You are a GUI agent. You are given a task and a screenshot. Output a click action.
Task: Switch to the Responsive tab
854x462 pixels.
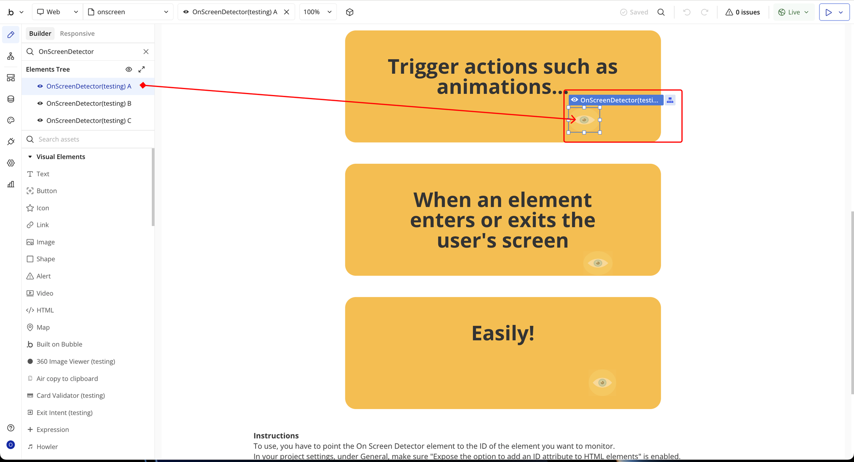[77, 33]
